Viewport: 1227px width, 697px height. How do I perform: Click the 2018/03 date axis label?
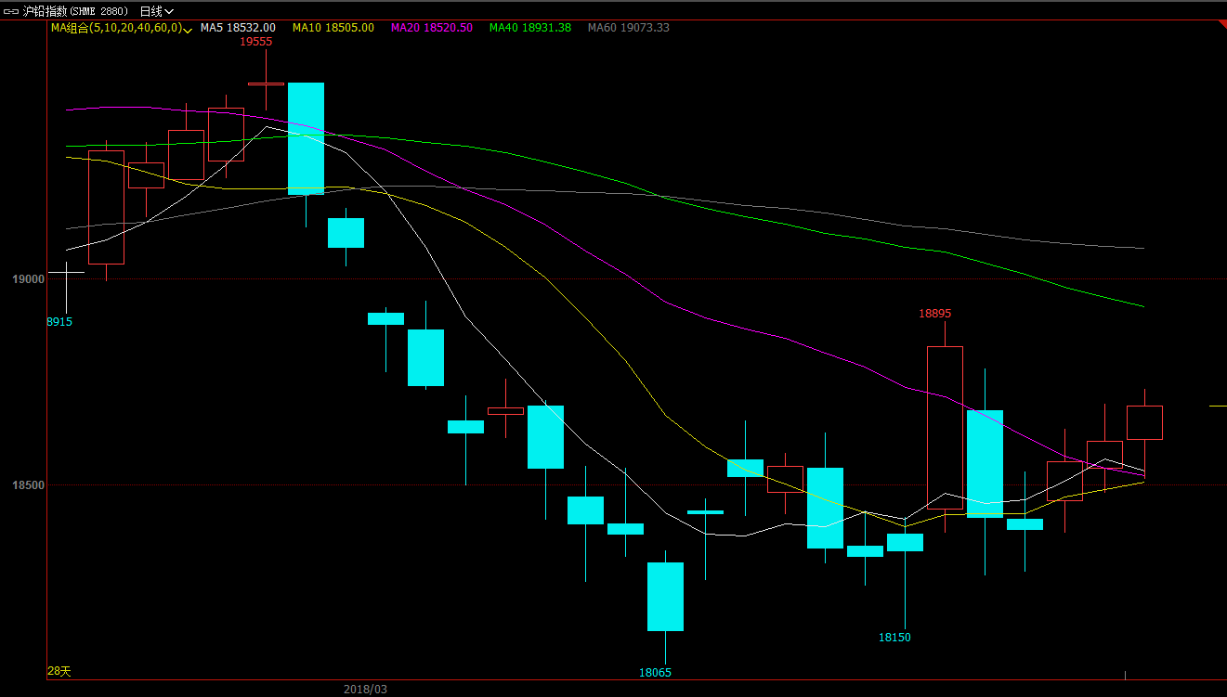[365, 690]
